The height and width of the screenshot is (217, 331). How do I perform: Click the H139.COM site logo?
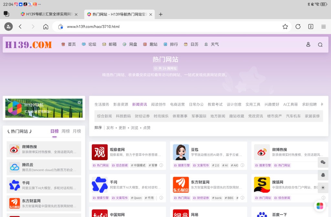click(x=28, y=44)
